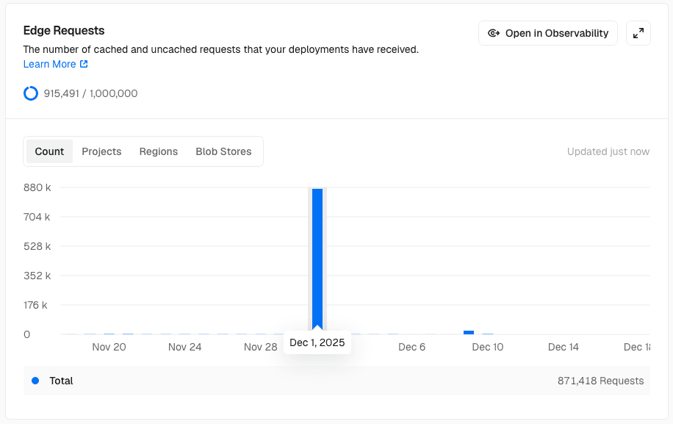Click the eye icon in Open in Observability
This screenshot has height=424, width=673.
click(494, 33)
